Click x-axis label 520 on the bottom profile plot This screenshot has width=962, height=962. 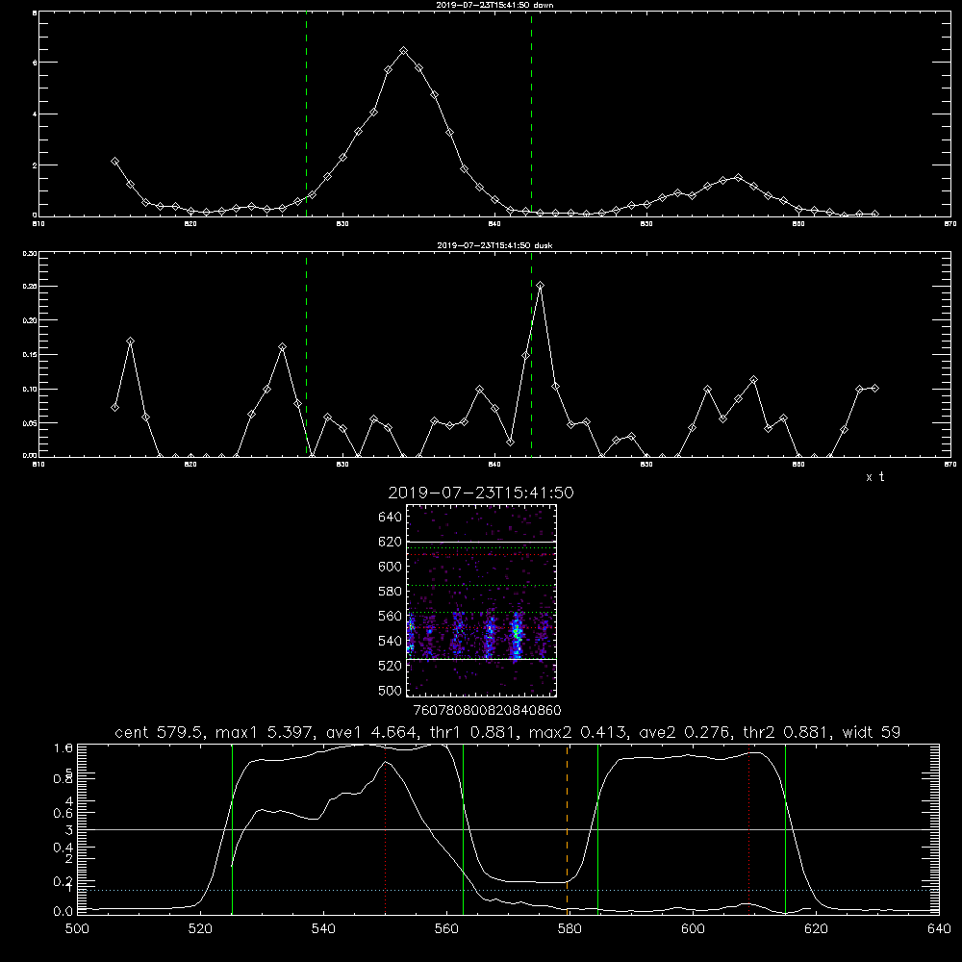click(200, 929)
